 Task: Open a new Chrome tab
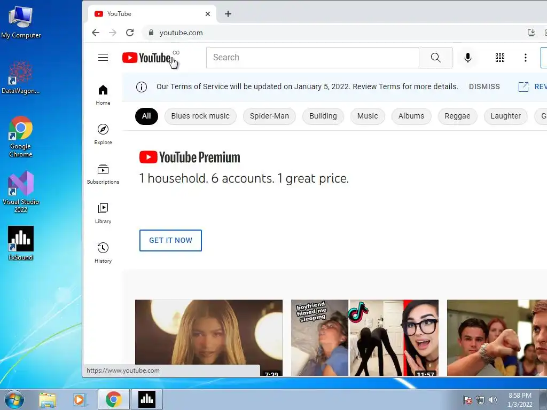[x=228, y=14]
